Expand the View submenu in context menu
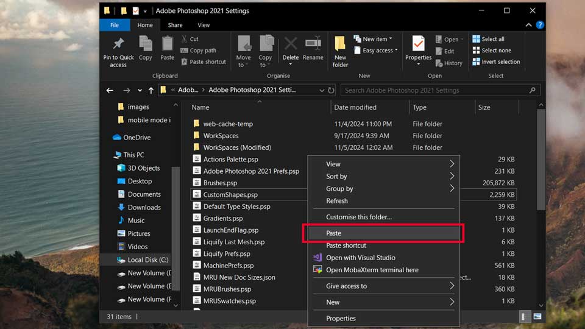The image size is (585, 329). (x=452, y=164)
